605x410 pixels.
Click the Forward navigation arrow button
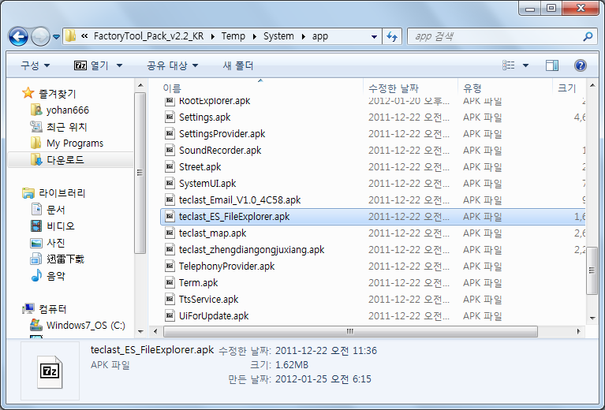click(40, 36)
